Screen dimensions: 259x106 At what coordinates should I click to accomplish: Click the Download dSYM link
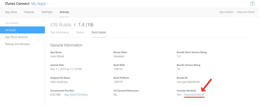coord(194,95)
